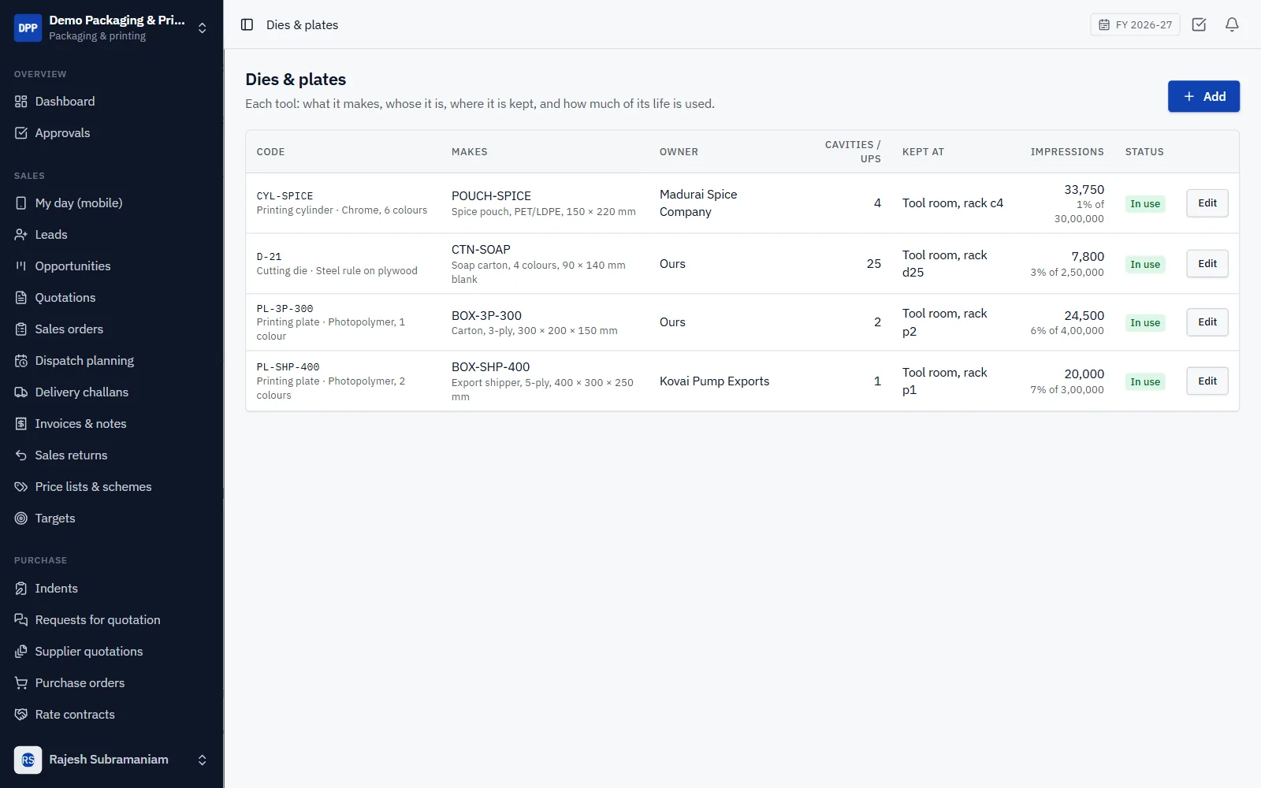Click the RS user avatar
Viewport: 1261px width, 788px height.
click(x=28, y=760)
